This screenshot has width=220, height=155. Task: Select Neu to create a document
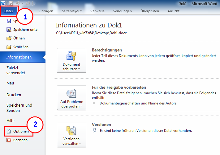click(10, 83)
